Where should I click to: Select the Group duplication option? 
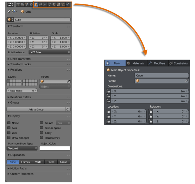pyautogui.click(x=64, y=162)
